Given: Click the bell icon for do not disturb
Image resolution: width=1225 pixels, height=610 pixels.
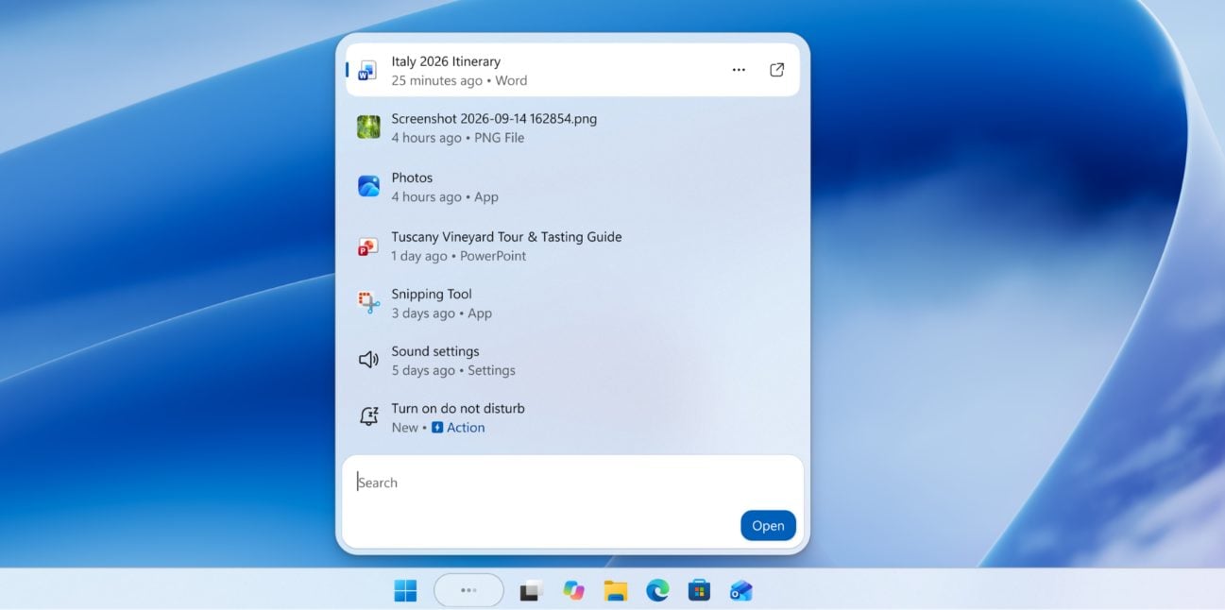Looking at the screenshot, I should tap(368, 416).
